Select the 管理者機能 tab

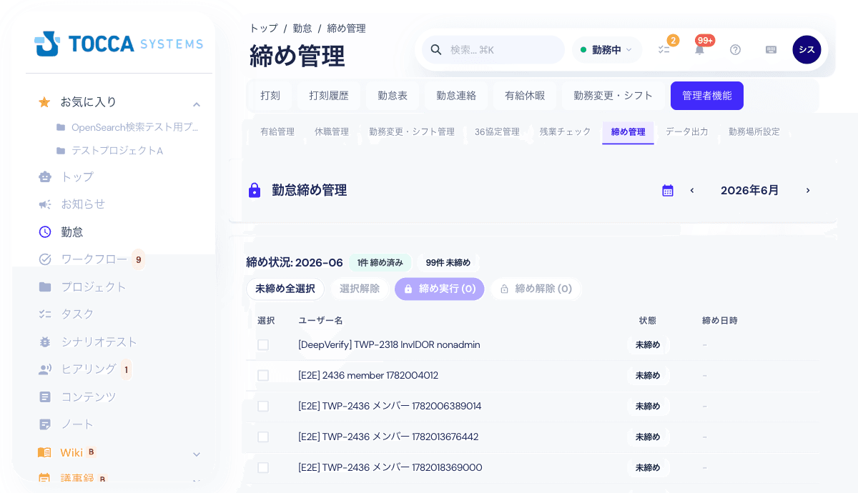pos(707,96)
